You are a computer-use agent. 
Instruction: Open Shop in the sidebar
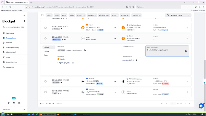tap(8, 57)
